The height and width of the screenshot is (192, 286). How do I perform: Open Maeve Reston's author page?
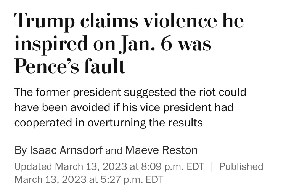(161, 150)
